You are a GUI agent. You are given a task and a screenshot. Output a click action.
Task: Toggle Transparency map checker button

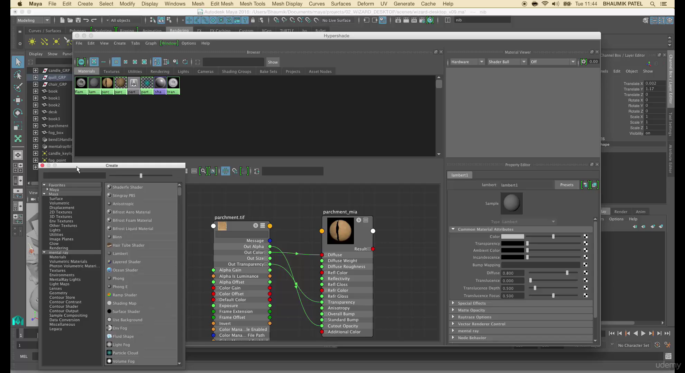(585, 243)
